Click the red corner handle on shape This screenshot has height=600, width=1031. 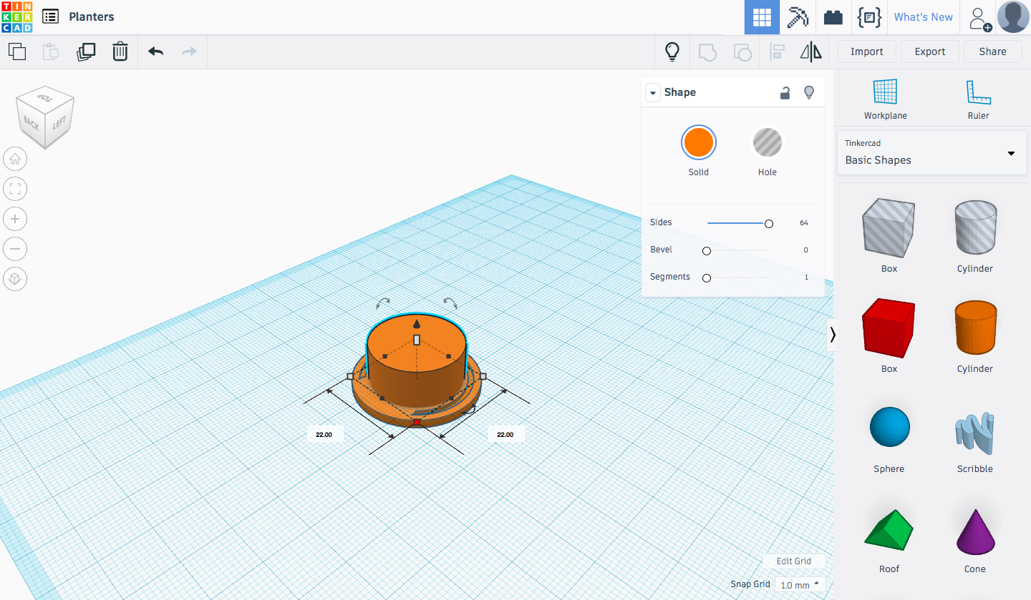(x=417, y=423)
